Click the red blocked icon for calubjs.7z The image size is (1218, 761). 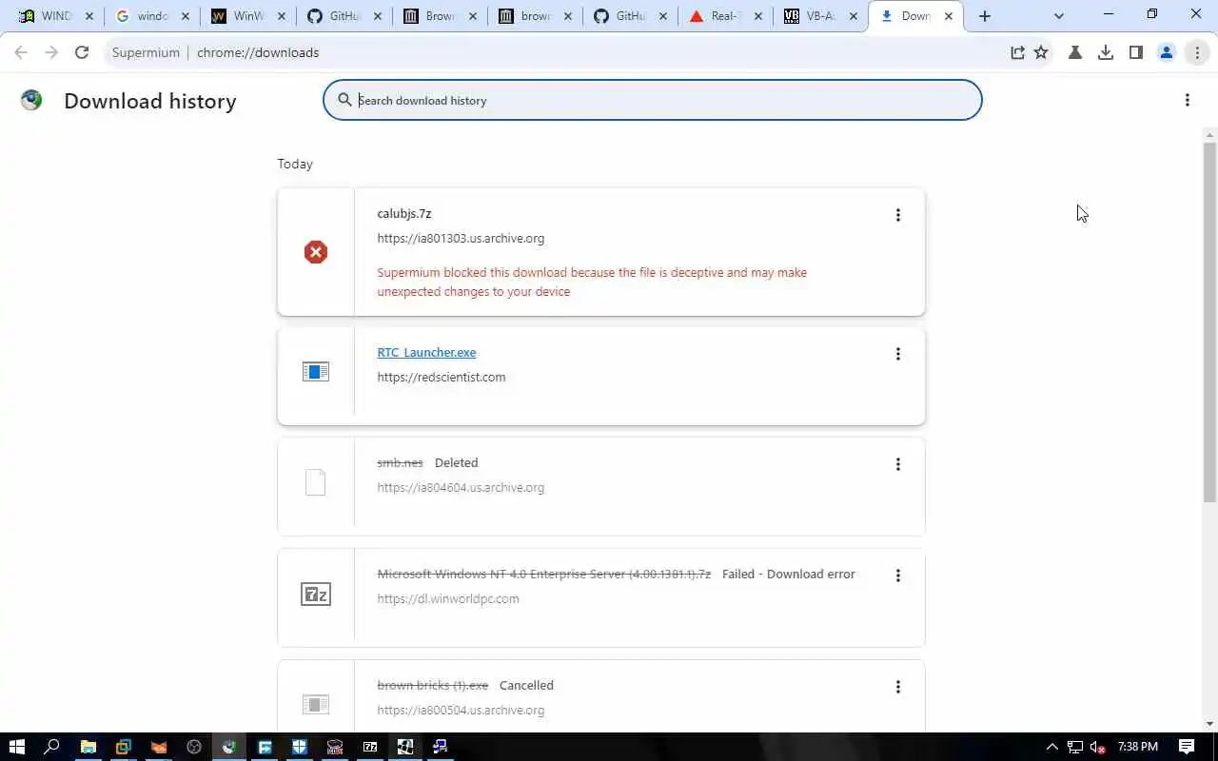click(x=316, y=252)
